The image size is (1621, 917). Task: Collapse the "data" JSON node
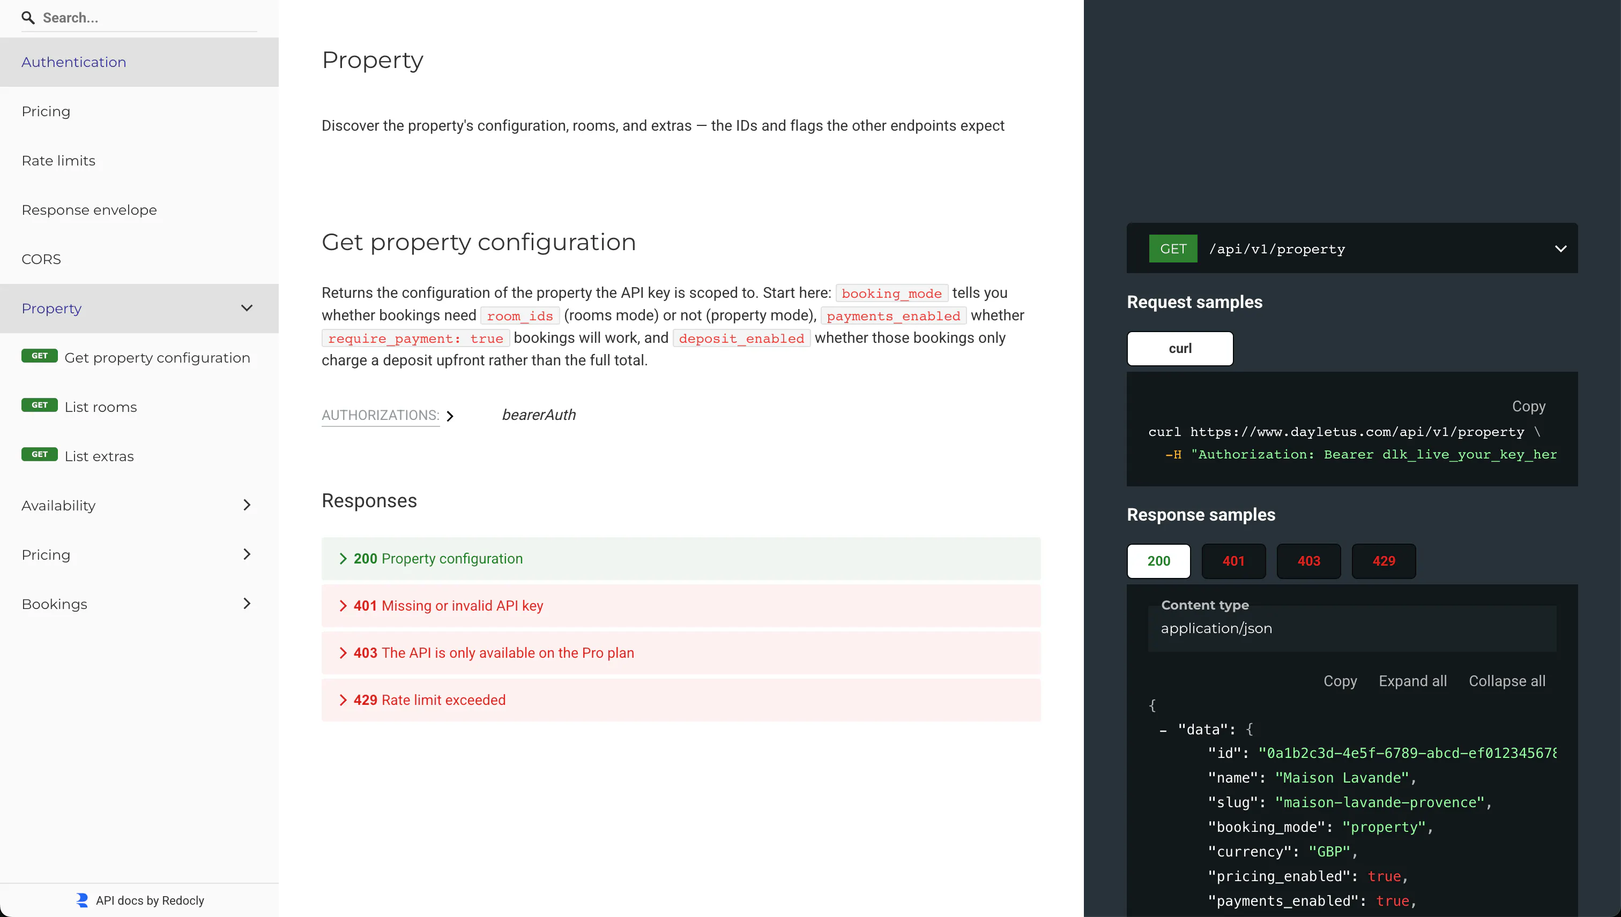pyautogui.click(x=1163, y=730)
